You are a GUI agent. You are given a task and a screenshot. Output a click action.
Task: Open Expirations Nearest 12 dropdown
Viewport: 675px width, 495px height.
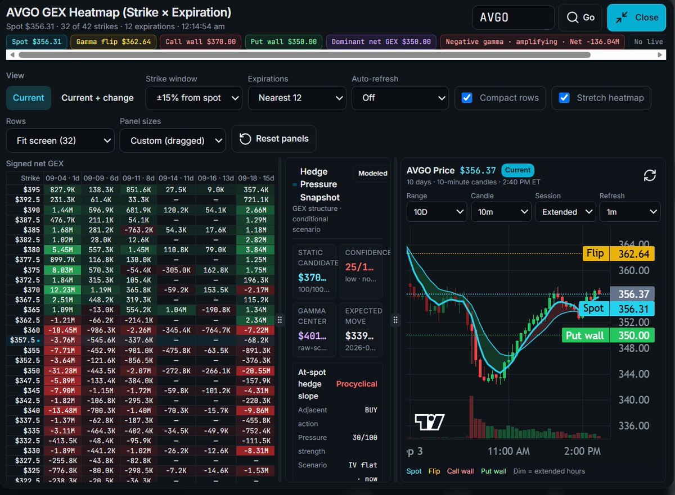click(x=297, y=98)
